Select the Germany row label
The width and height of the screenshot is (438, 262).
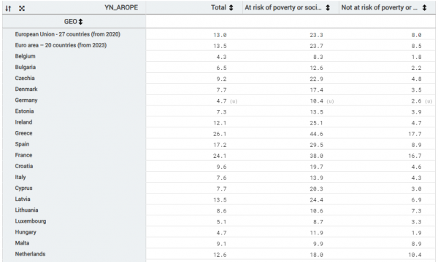click(x=26, y=100)
